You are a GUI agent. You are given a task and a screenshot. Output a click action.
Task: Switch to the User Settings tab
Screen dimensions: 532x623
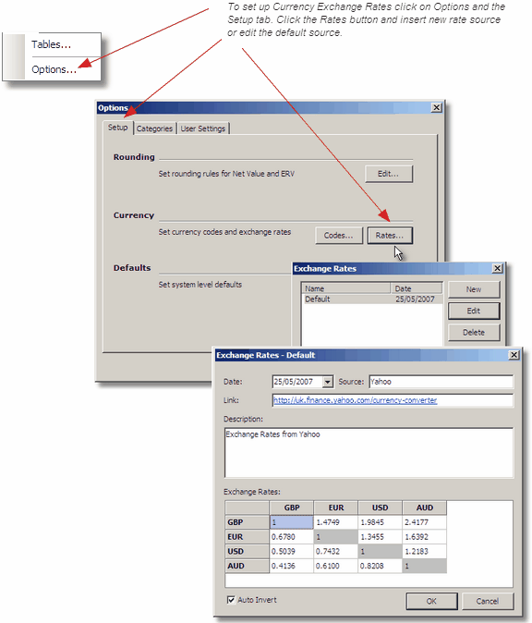click(x=203, y=128)
